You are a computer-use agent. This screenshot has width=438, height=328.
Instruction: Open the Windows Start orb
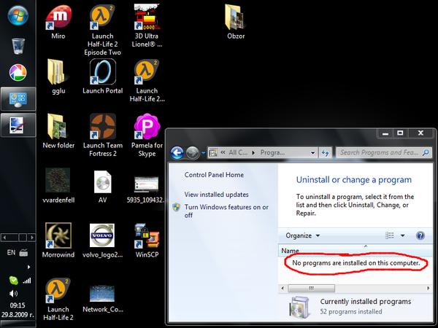pos(18,15)
